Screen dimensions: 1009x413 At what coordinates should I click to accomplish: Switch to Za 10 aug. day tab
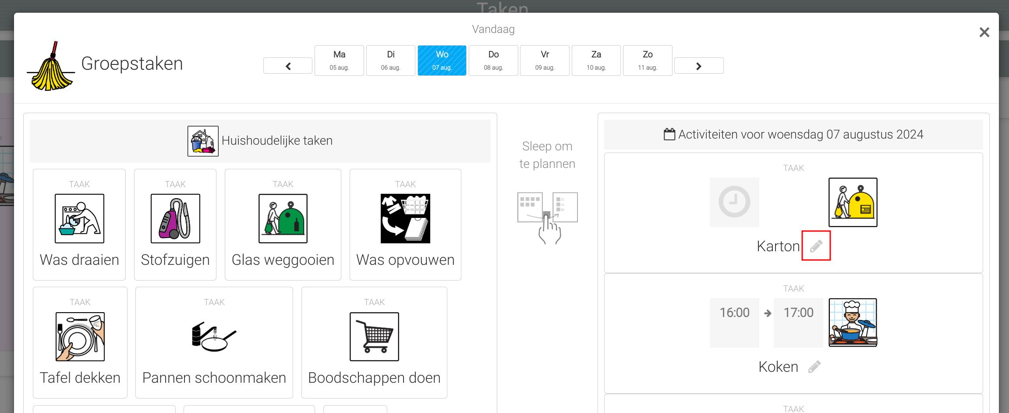(x=596, y=61)
